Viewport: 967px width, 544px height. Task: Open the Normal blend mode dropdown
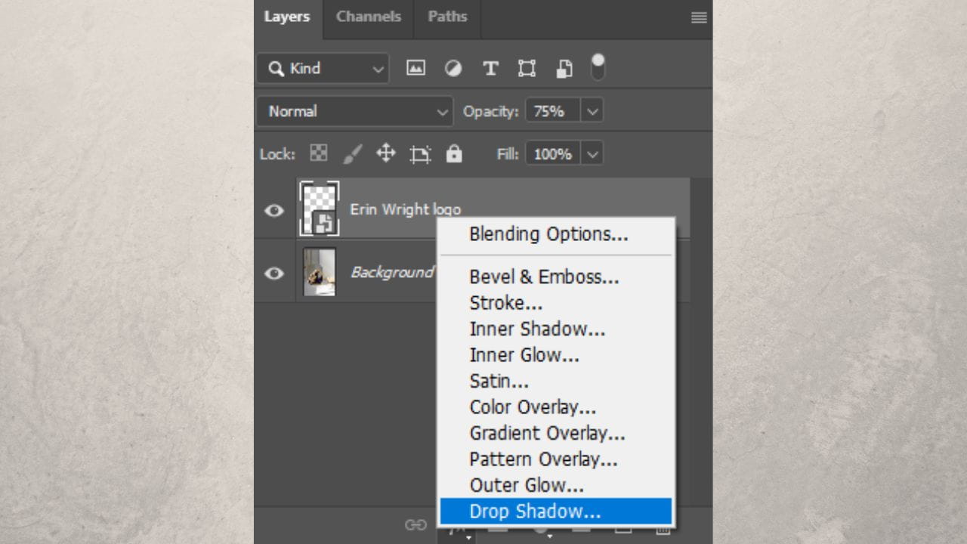click(x=354, y=111)
